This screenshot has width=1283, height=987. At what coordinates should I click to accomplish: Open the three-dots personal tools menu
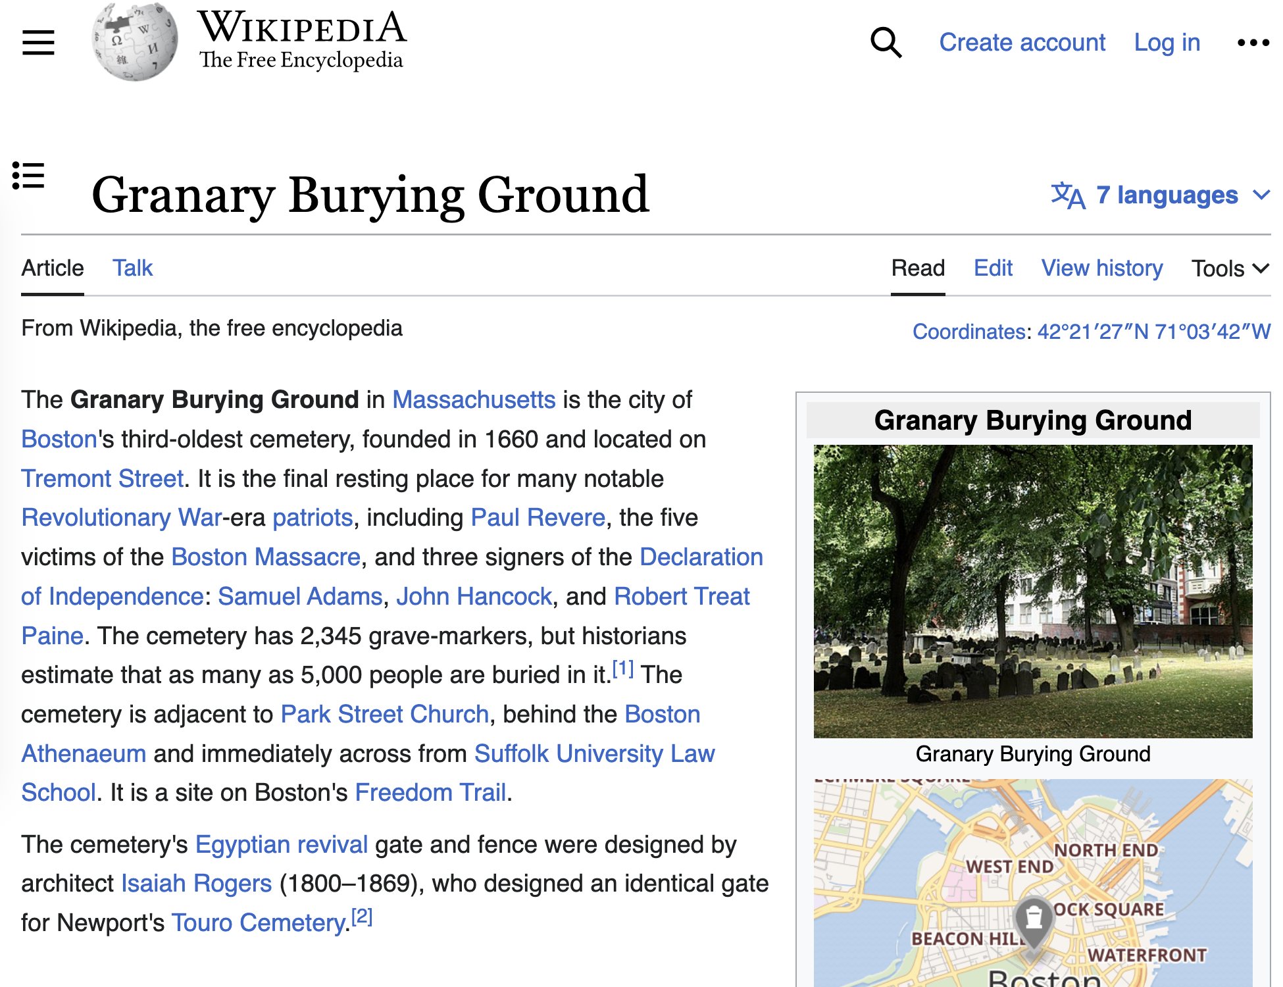point(1253,43)
